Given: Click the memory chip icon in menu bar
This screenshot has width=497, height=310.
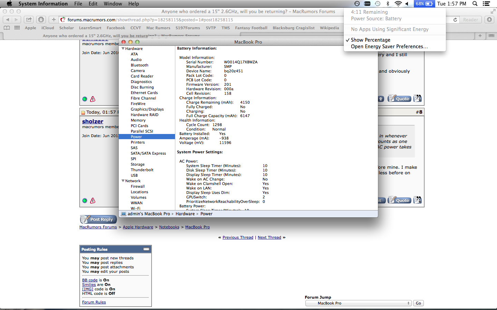Looking at the screenshot, I should pyautogui.click(x=367, y=4).
